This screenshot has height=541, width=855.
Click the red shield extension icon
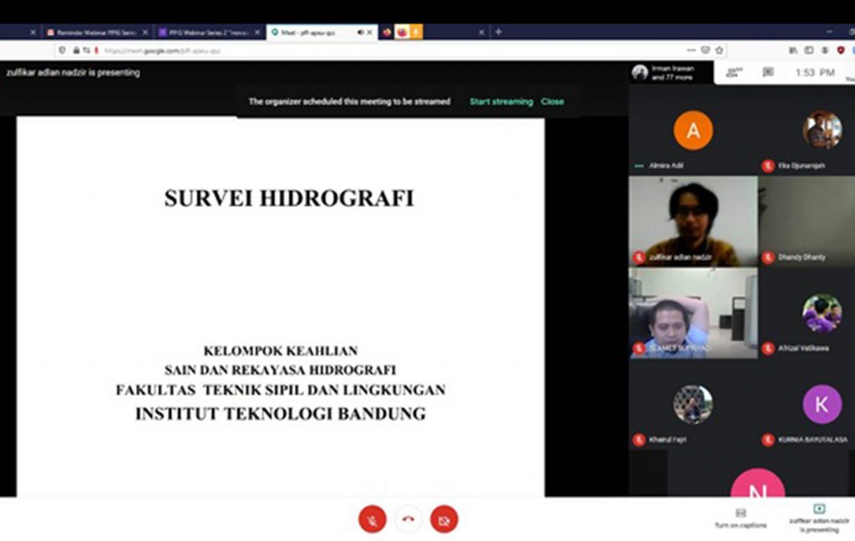(841, 51)
